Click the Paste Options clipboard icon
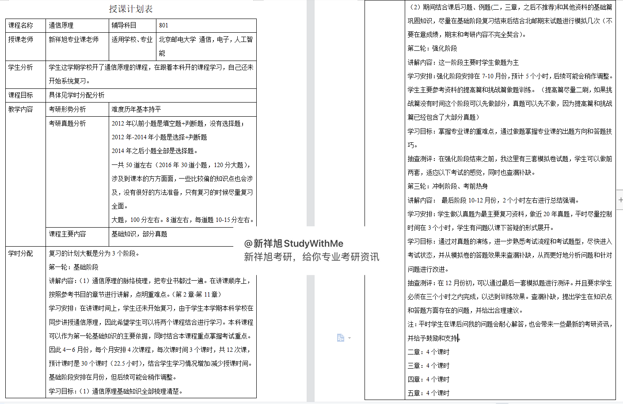 click(x=340, y=338)
